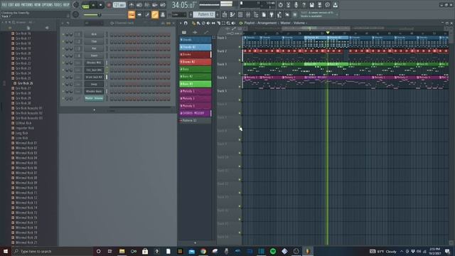Click the playhead marker on timeline

coord(328,33)
